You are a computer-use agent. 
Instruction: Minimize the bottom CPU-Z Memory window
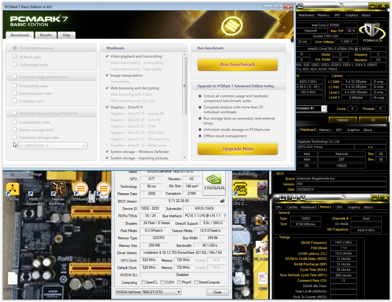pos(375,198)
